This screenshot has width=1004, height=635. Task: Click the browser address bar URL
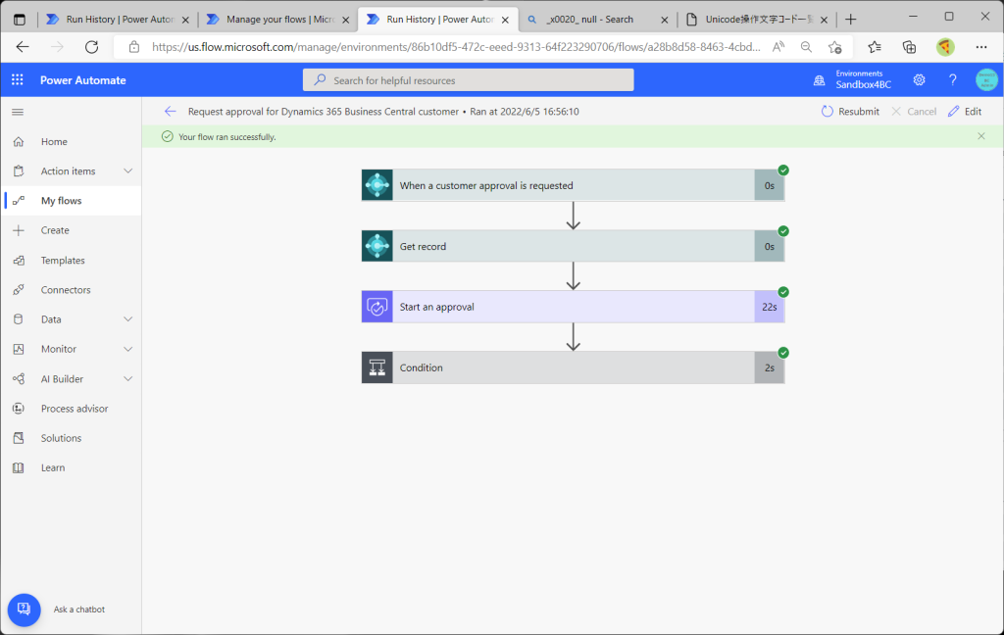coord(456,47)
